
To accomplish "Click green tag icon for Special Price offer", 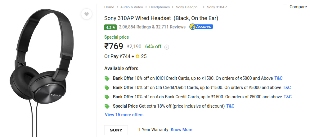I will (107, 106).
